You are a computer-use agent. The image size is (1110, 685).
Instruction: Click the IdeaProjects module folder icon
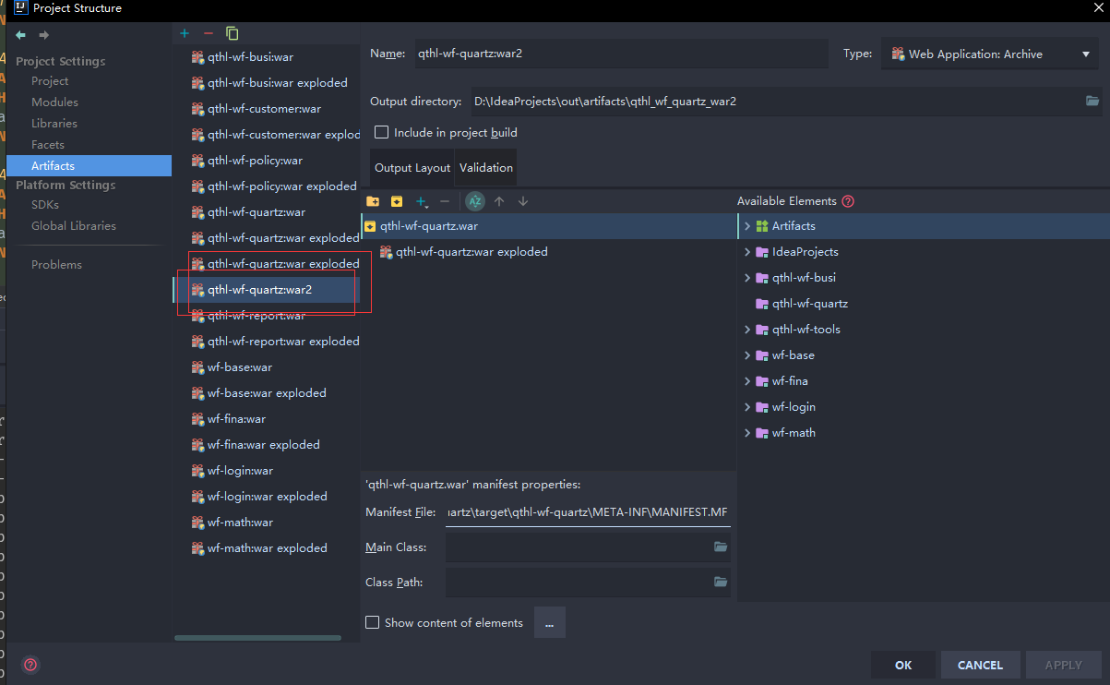click(x=762, y=252)
